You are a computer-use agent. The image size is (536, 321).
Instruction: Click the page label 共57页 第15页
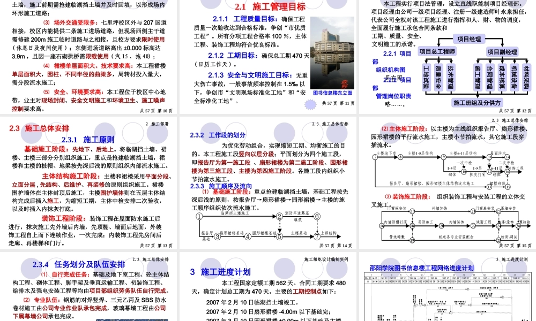click(x=515, y=246)
